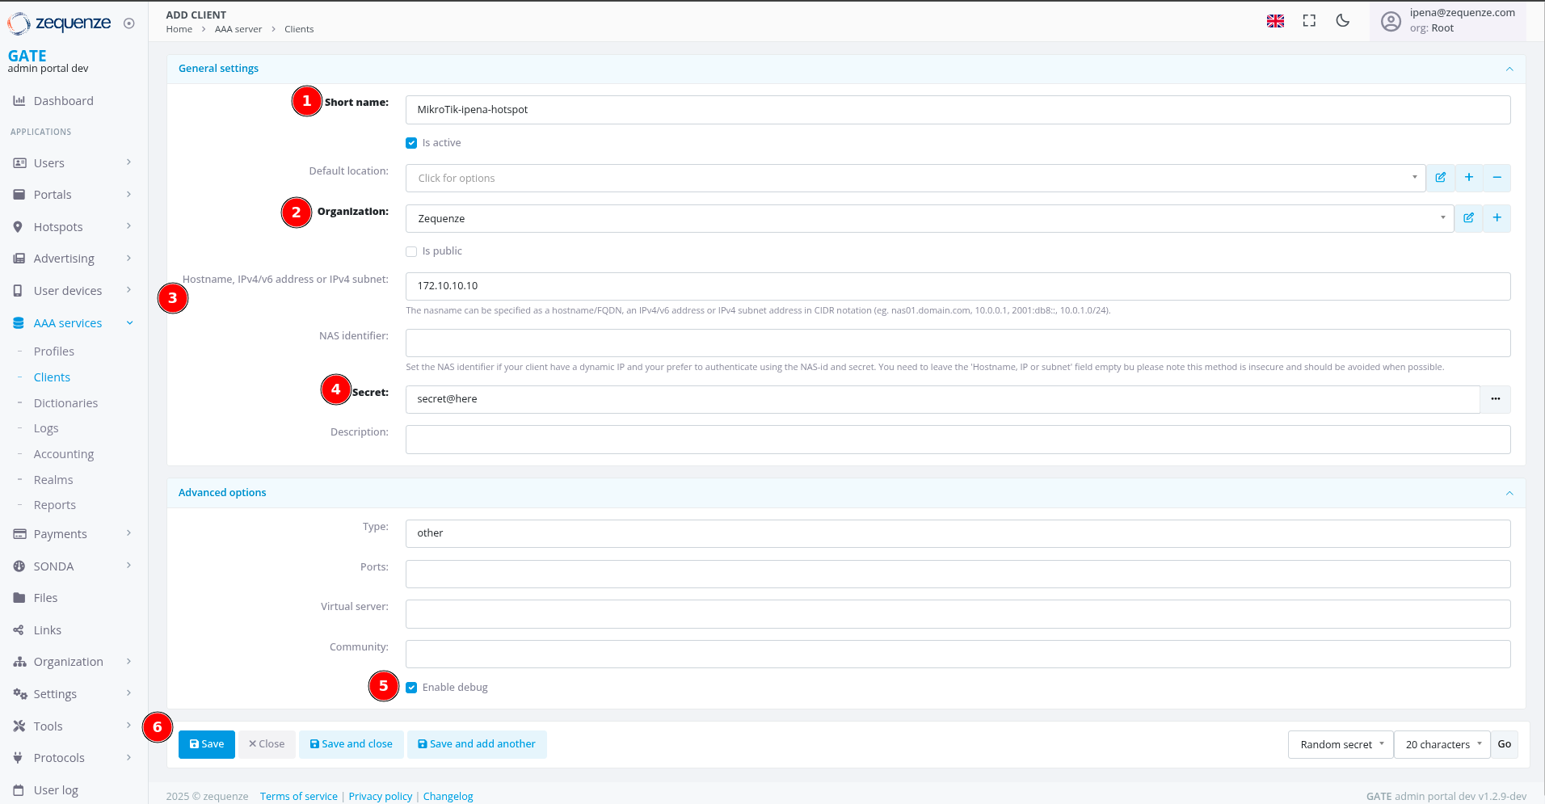Click plus icon beside Organization field
The image size is (1545, 804).
pos(1497,218)
